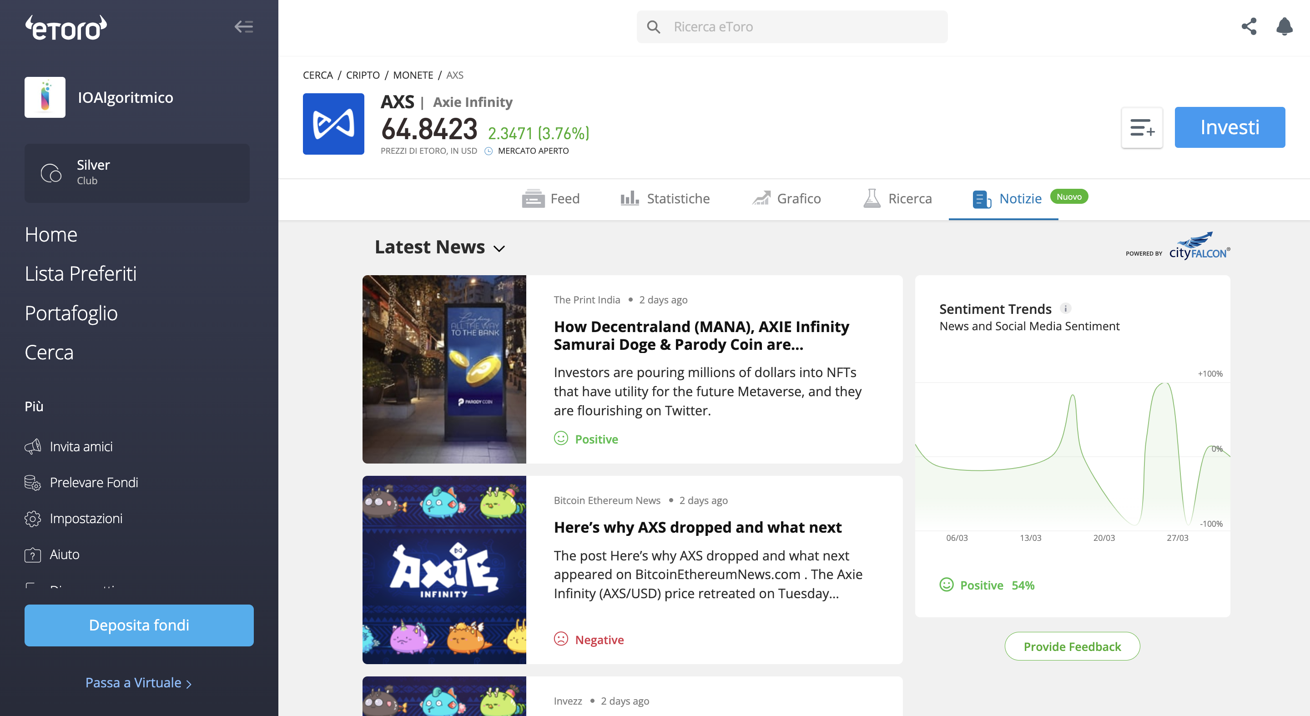
Task: Switch to the Grafico tab
Action: coord(787,199)
